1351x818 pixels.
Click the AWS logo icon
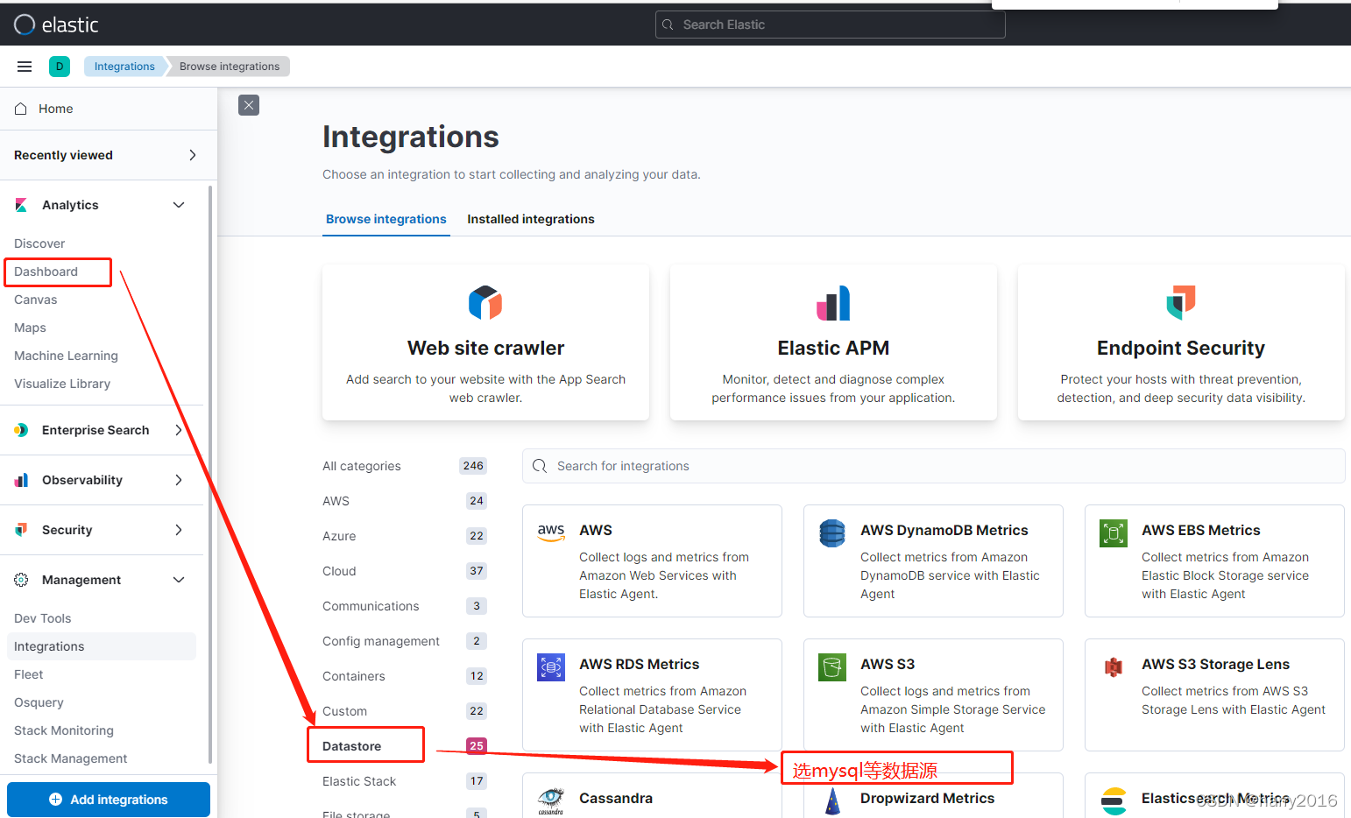click(551, 532)
